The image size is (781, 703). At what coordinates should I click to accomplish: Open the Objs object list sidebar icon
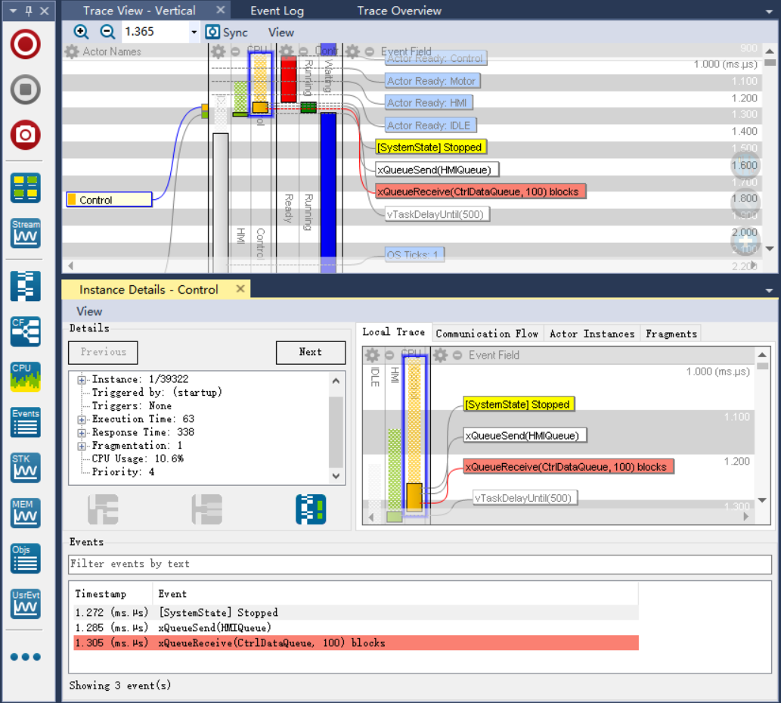pos(26,558)
